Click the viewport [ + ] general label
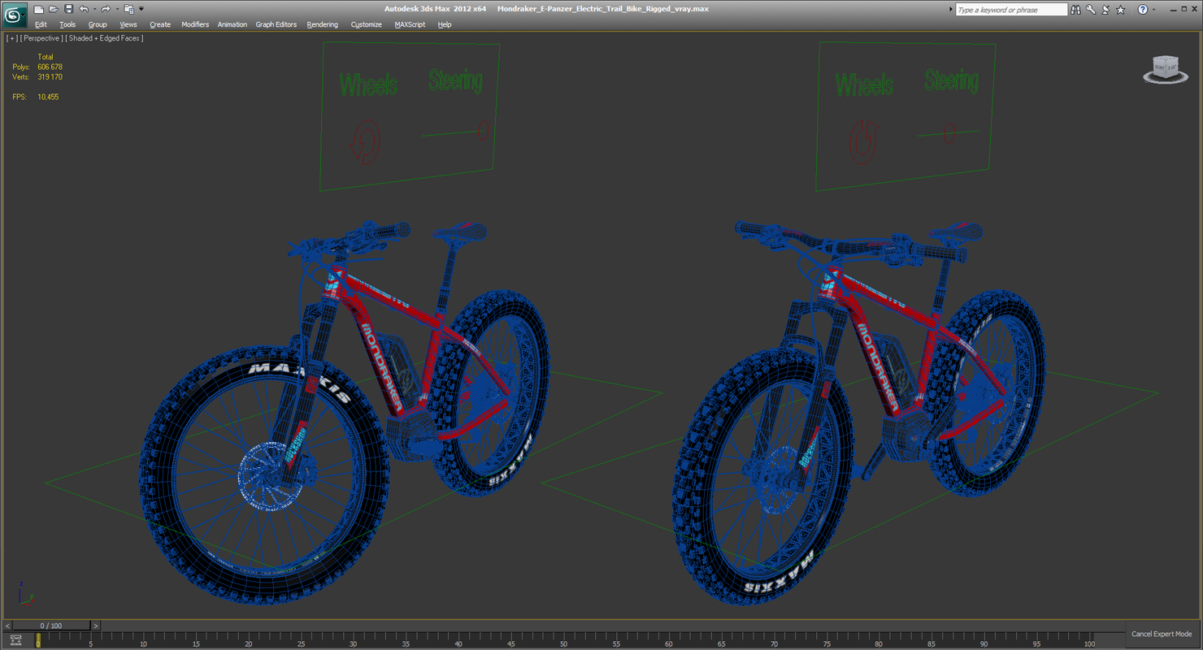 pyautogui.click(x=12, y=38)
